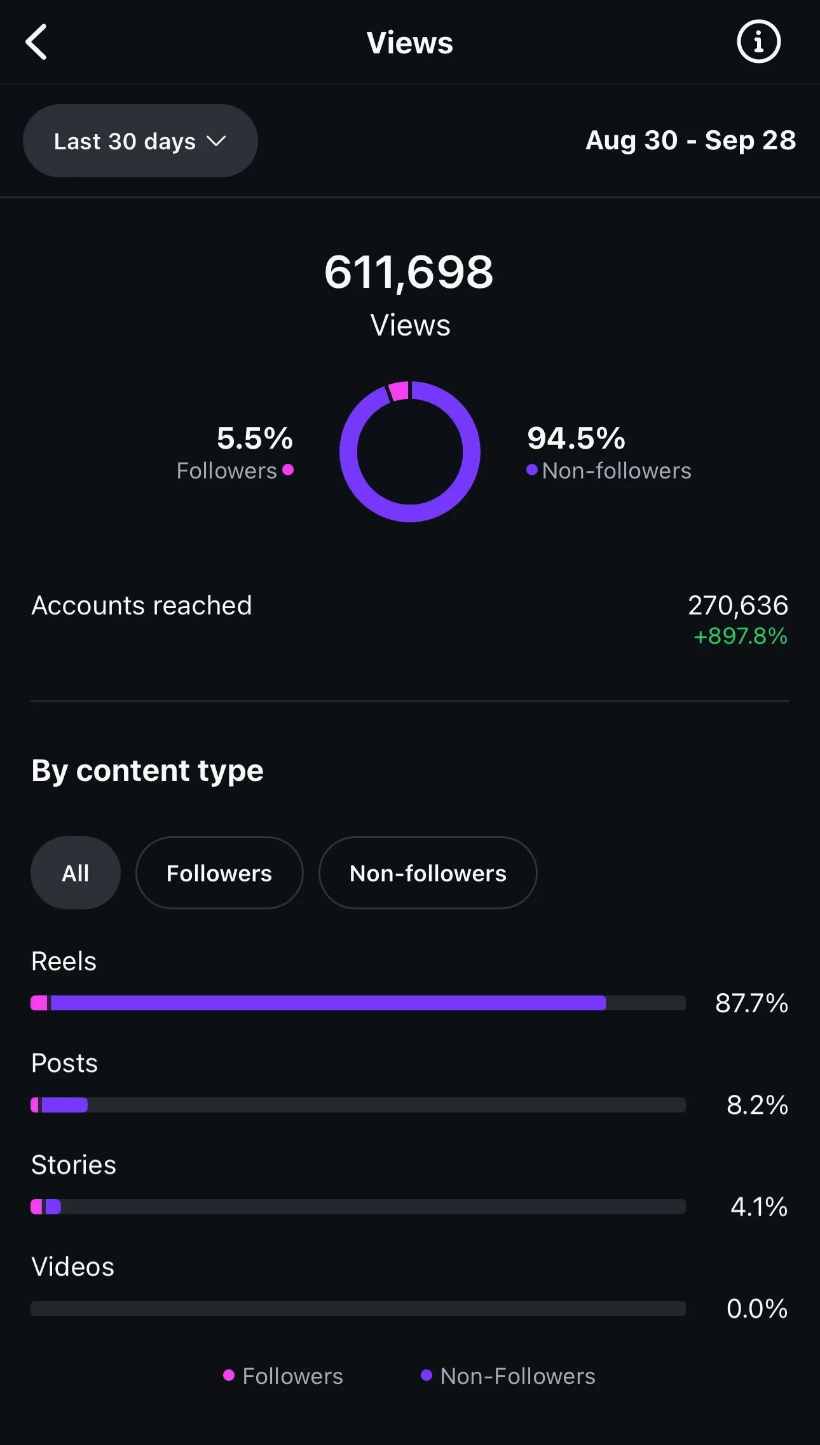Click the Aug 30 - Sep 28 date label
This screenshot has width=820, height=1445.
click(690, 140)
